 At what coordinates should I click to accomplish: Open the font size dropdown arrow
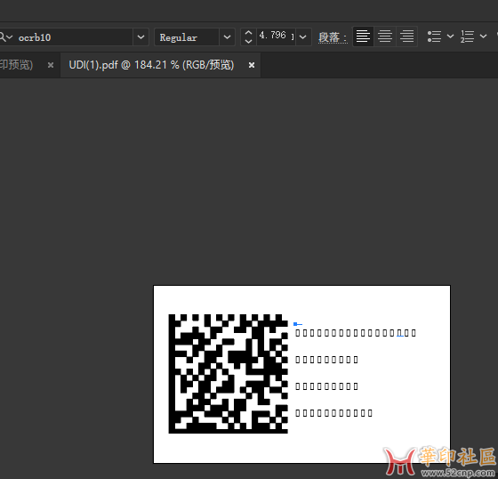click(303, 37)
